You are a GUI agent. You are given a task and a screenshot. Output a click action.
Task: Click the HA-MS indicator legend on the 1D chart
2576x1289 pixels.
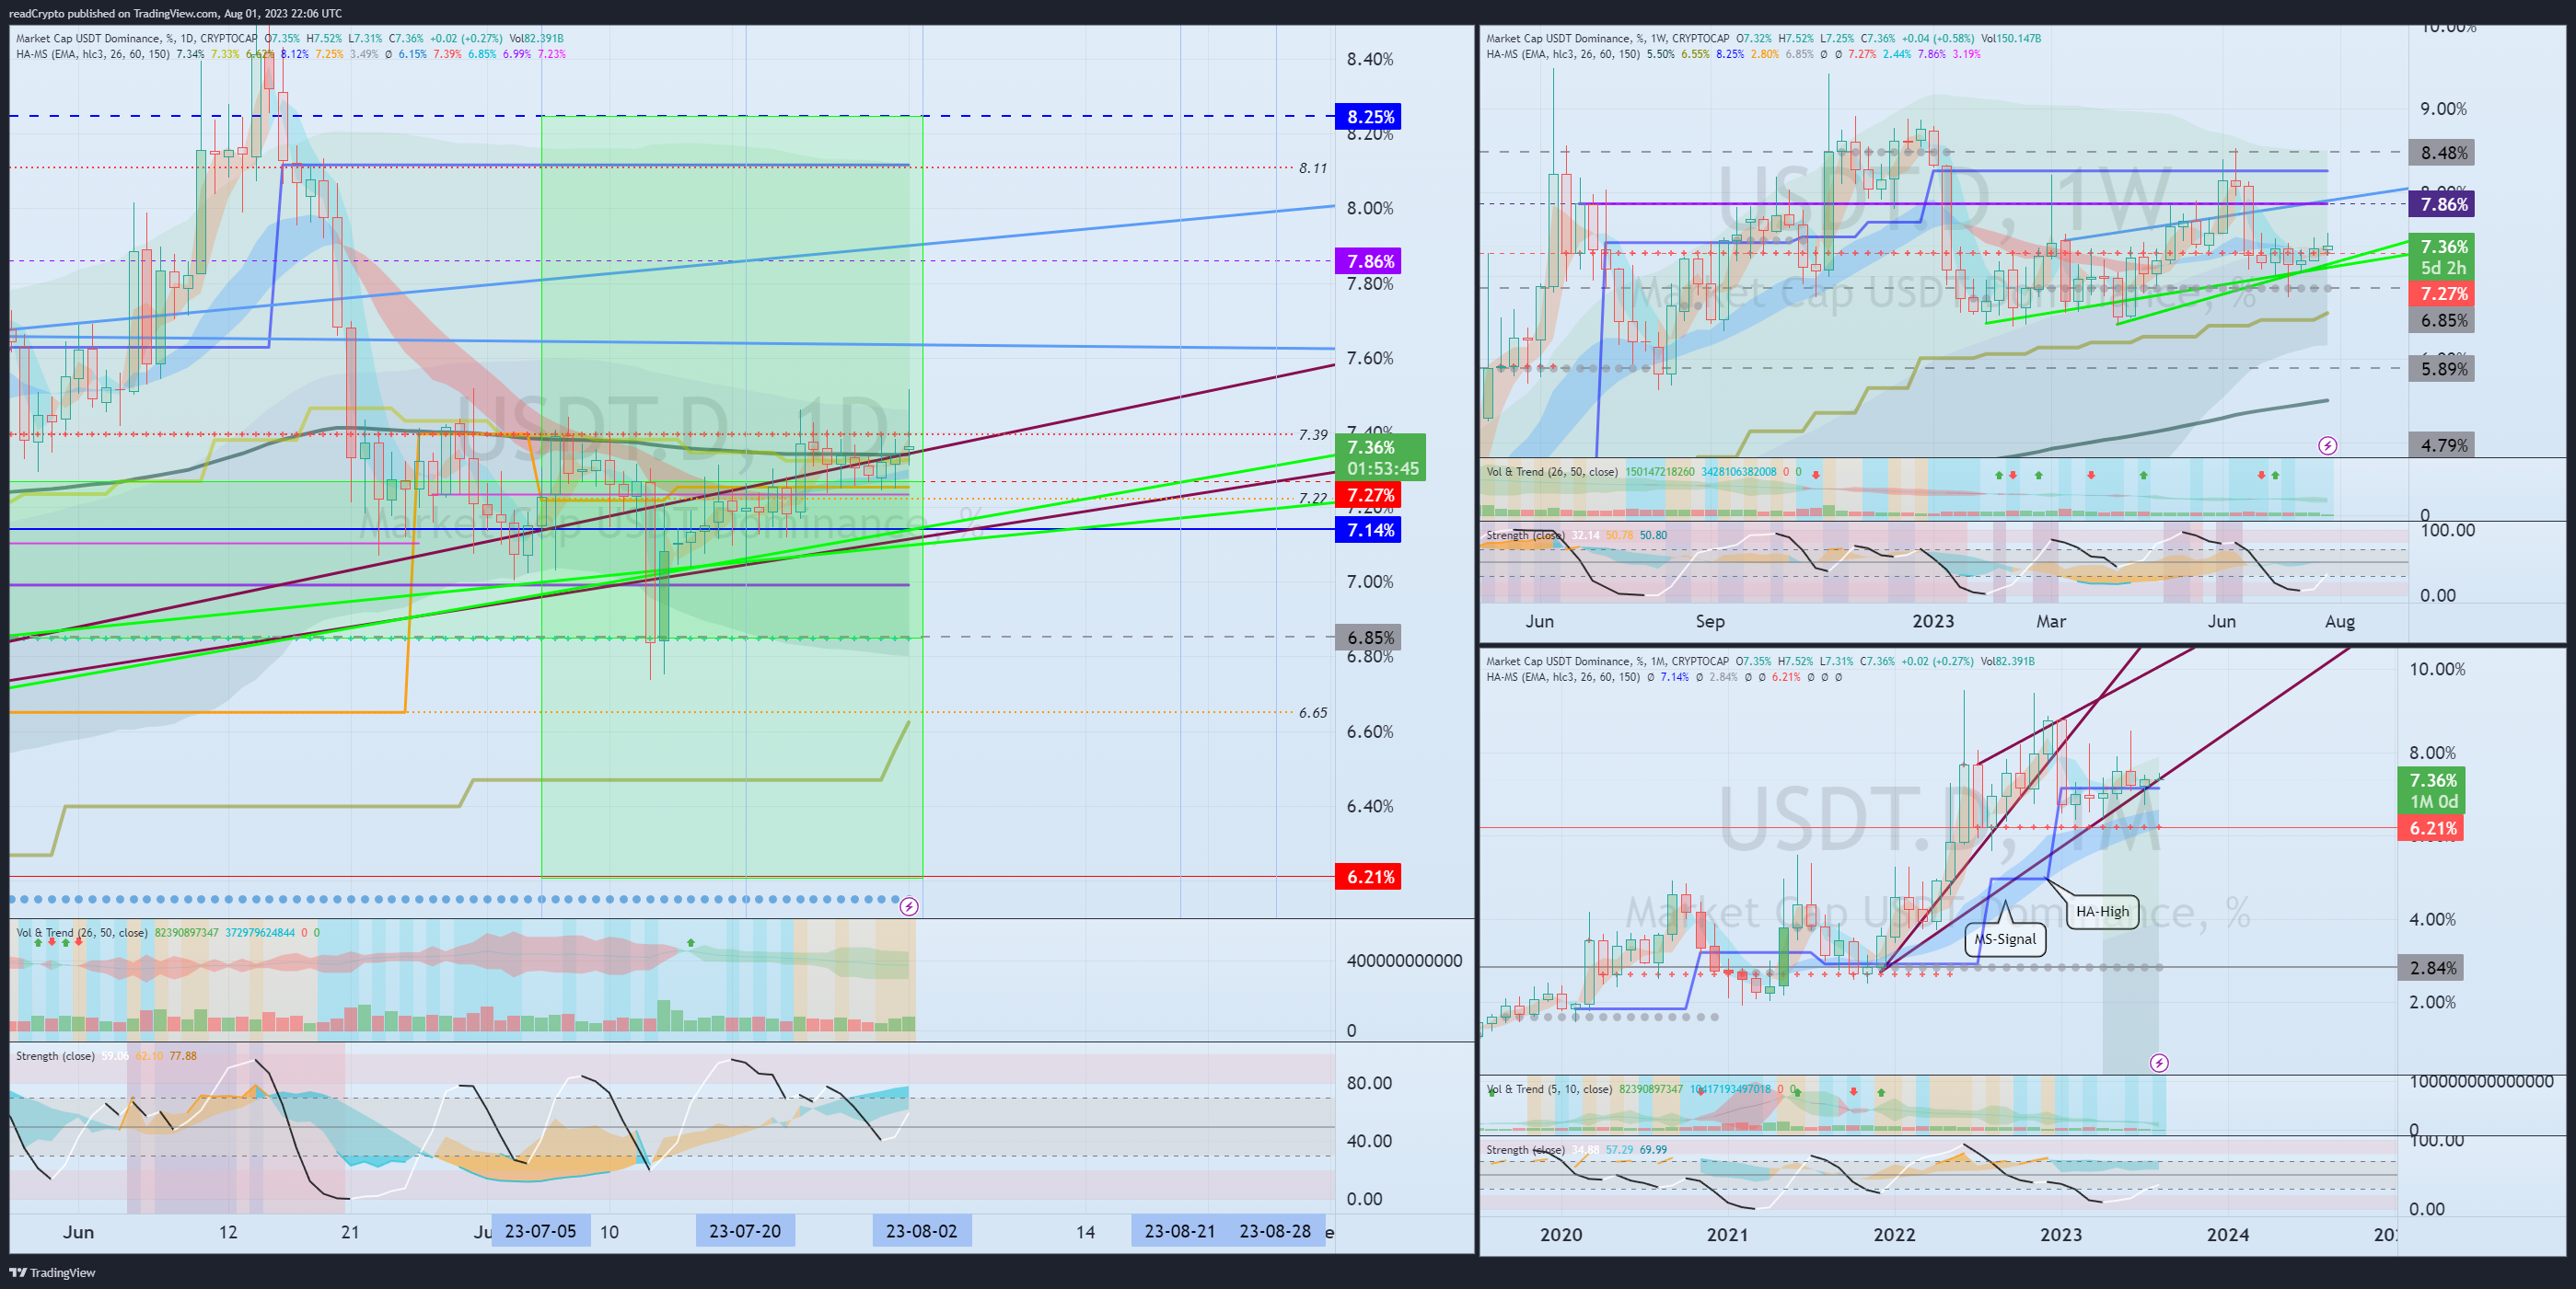pyautogui.click(x=93, y=54)
